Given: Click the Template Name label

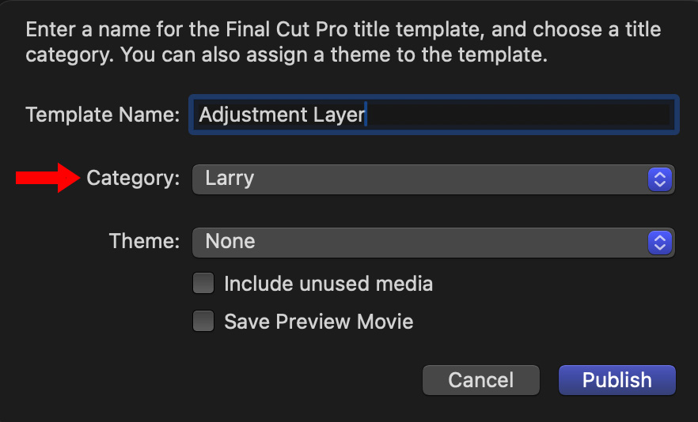Looking at the screenshot, I should 103,115.
